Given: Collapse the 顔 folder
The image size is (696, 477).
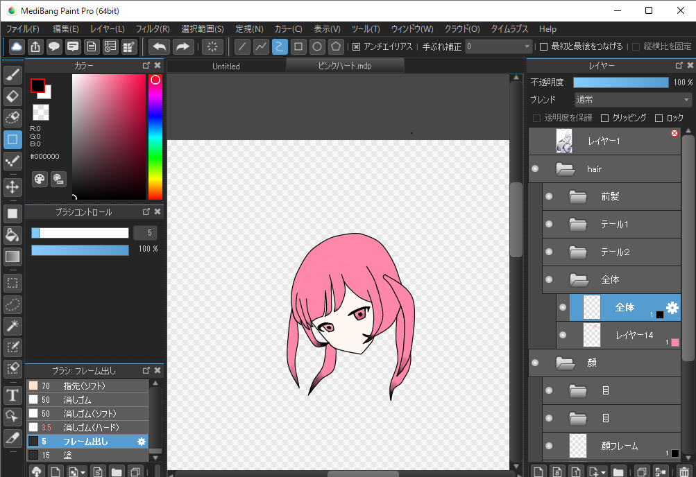Looking at the screenshot, I should click(x=566, y=363).
